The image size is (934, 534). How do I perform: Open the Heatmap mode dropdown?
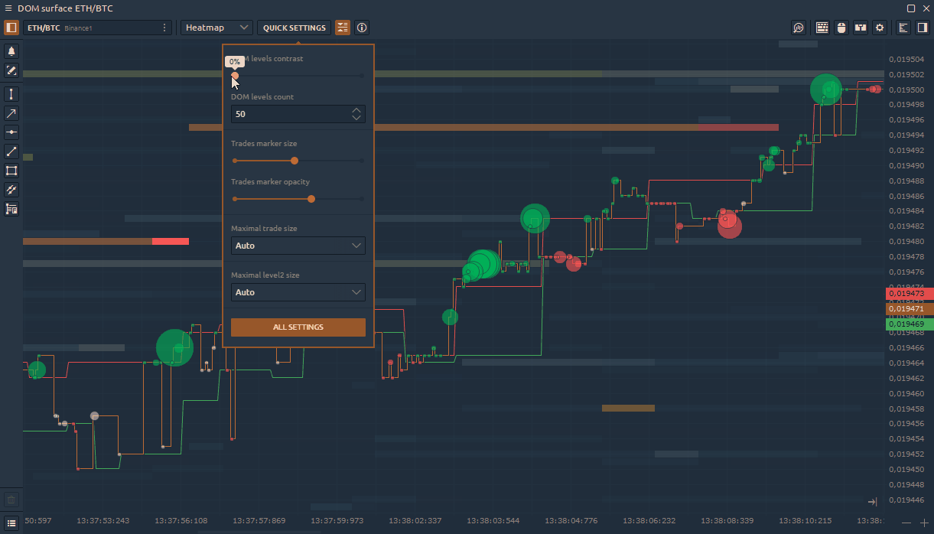(x=218, y=28)
